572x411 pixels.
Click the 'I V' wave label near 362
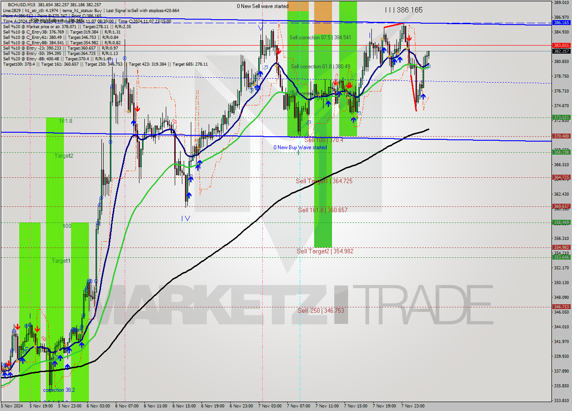pos(185,218)
